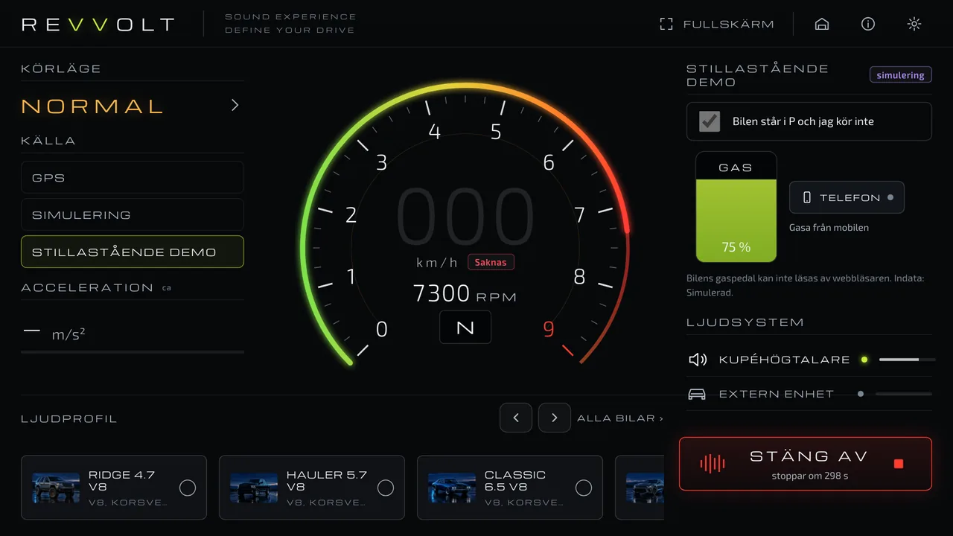This screenshot has height=536, width=953.
Task: Click the REVVOLT logo
Action: point(98,25)
